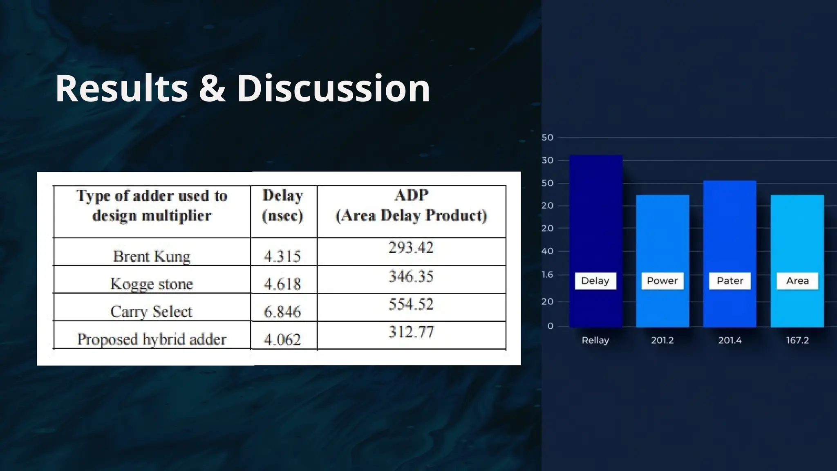Click the Rellay axis label
Screen dimensions: 837x471
[x=595, y=340]
